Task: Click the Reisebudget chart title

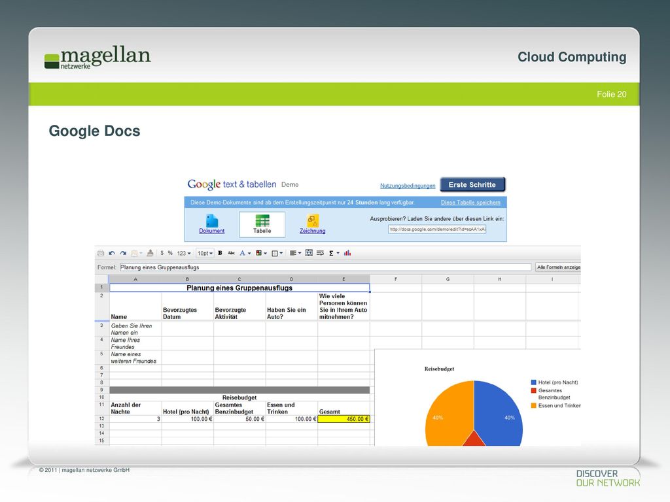Action: pyautogui.click(x=439, y=369)
